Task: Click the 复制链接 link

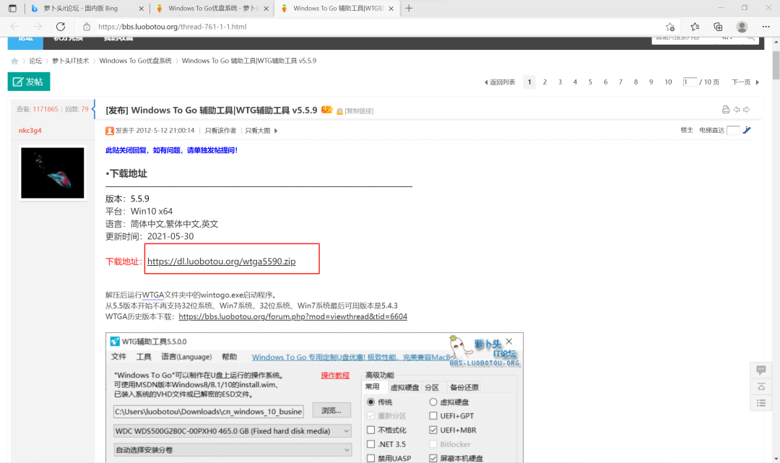Action: (359, 111)
